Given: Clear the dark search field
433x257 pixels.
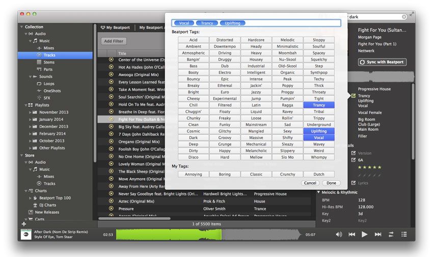Looking at the screenshot, I should click(404, 17).
